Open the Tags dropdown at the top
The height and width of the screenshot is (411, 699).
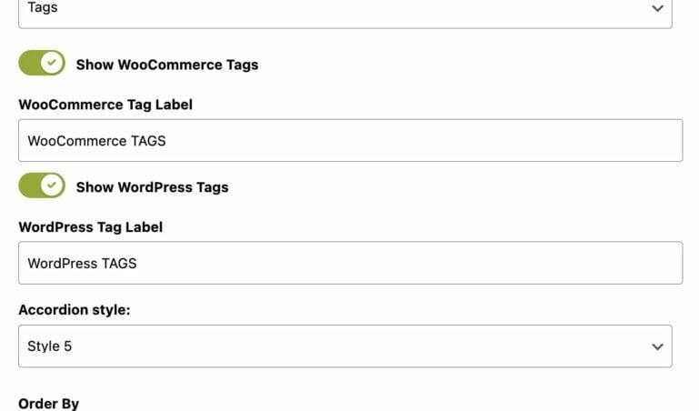click(345, 11)
